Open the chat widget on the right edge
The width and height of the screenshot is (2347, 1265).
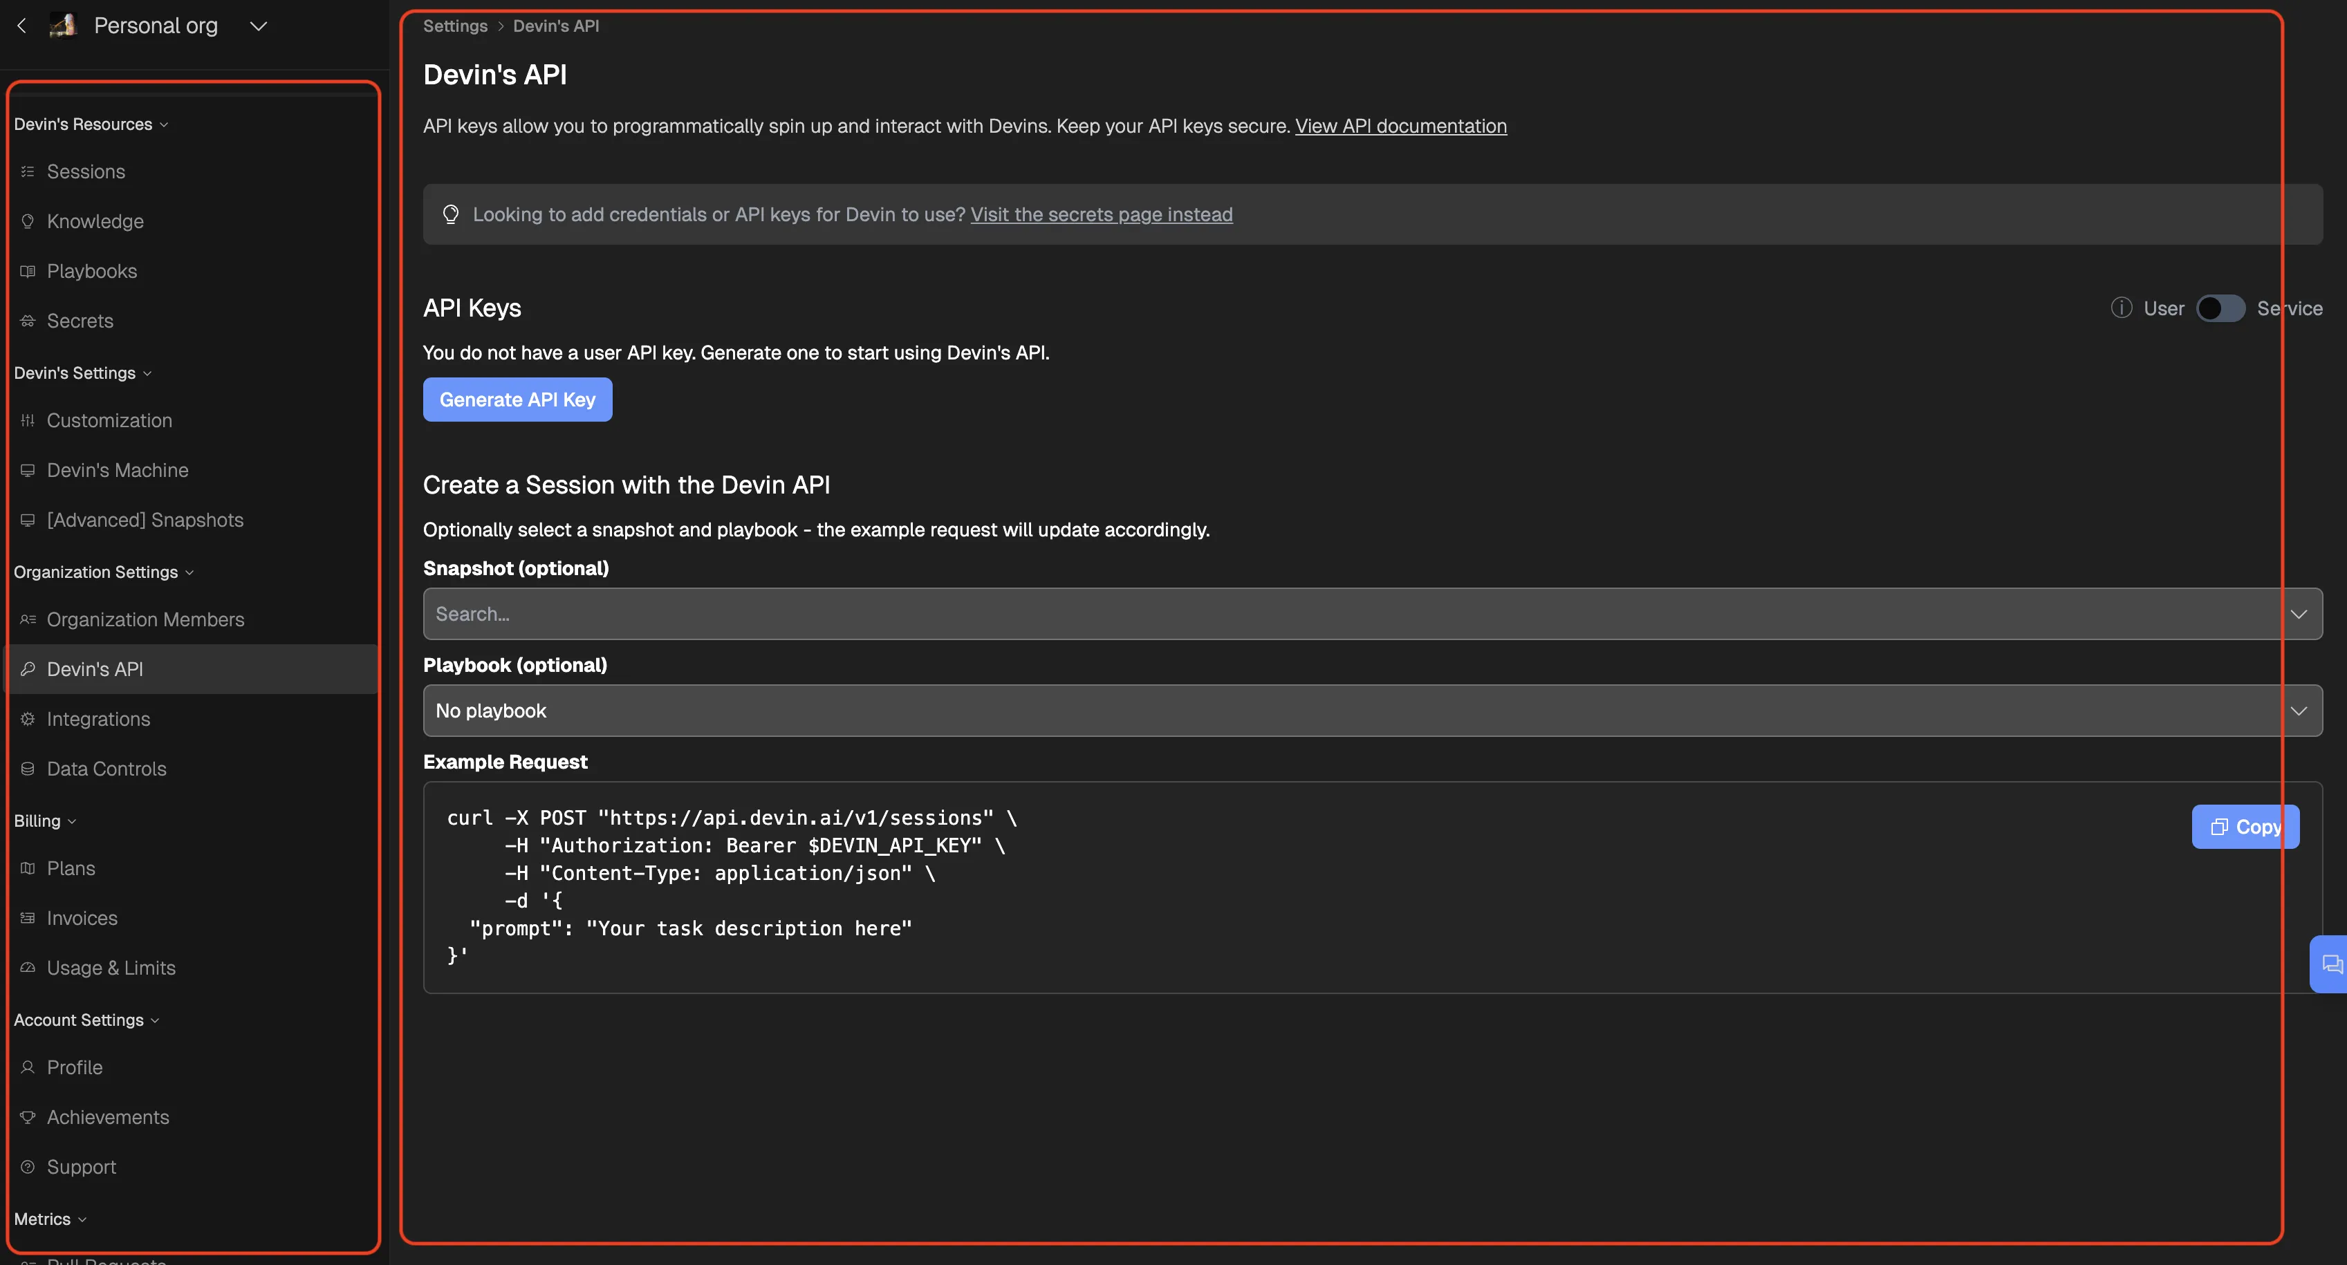2330,964
